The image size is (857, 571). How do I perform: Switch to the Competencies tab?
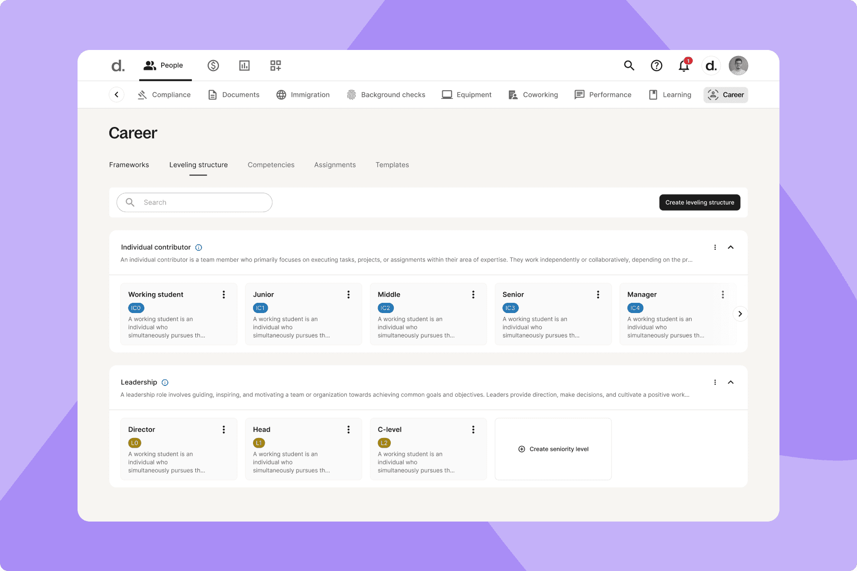tap(271, 165)
